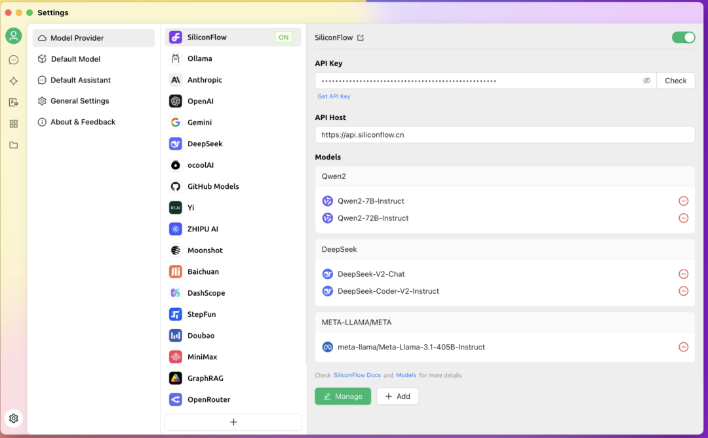Viewport: 708px width, 438px height.
Task: Click the API Host field
Action: 505,134
